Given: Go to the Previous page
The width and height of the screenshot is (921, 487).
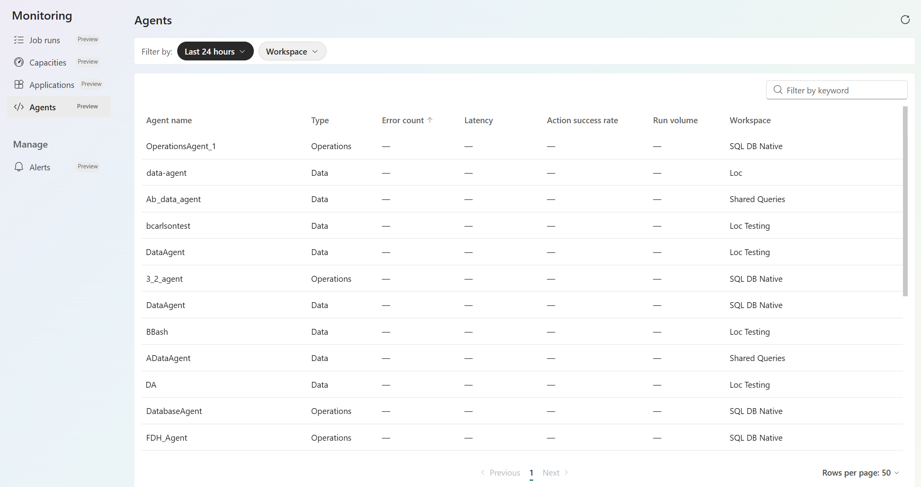Looking at the screenshot, I should click(x=501, y=472).
